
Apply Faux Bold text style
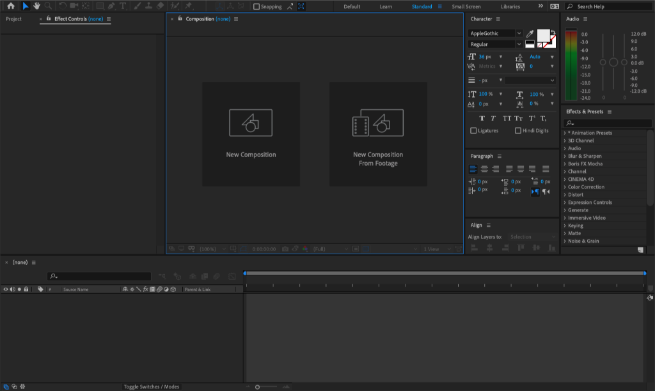(482, 118)
